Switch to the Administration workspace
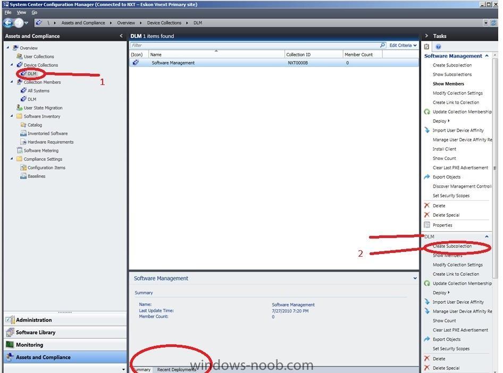503x373 pixels. pos(65,320)
